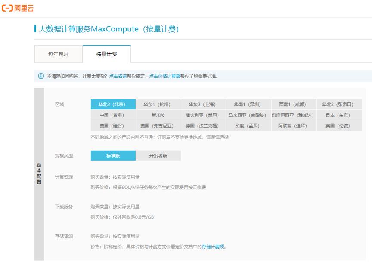Click 购买数量 text under 计算资源
This screenshot has height=265, width=372.
pyautogui.click(x=115, y=177)
